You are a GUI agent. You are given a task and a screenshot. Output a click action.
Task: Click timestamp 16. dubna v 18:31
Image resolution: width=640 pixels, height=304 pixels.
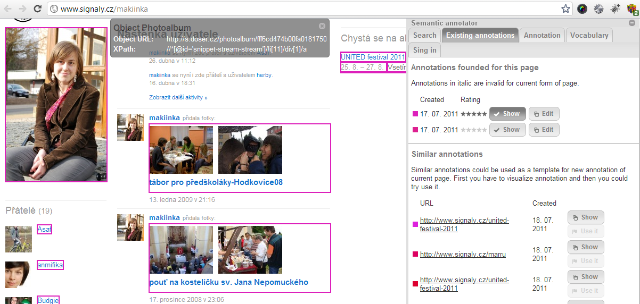coord(172,83)
